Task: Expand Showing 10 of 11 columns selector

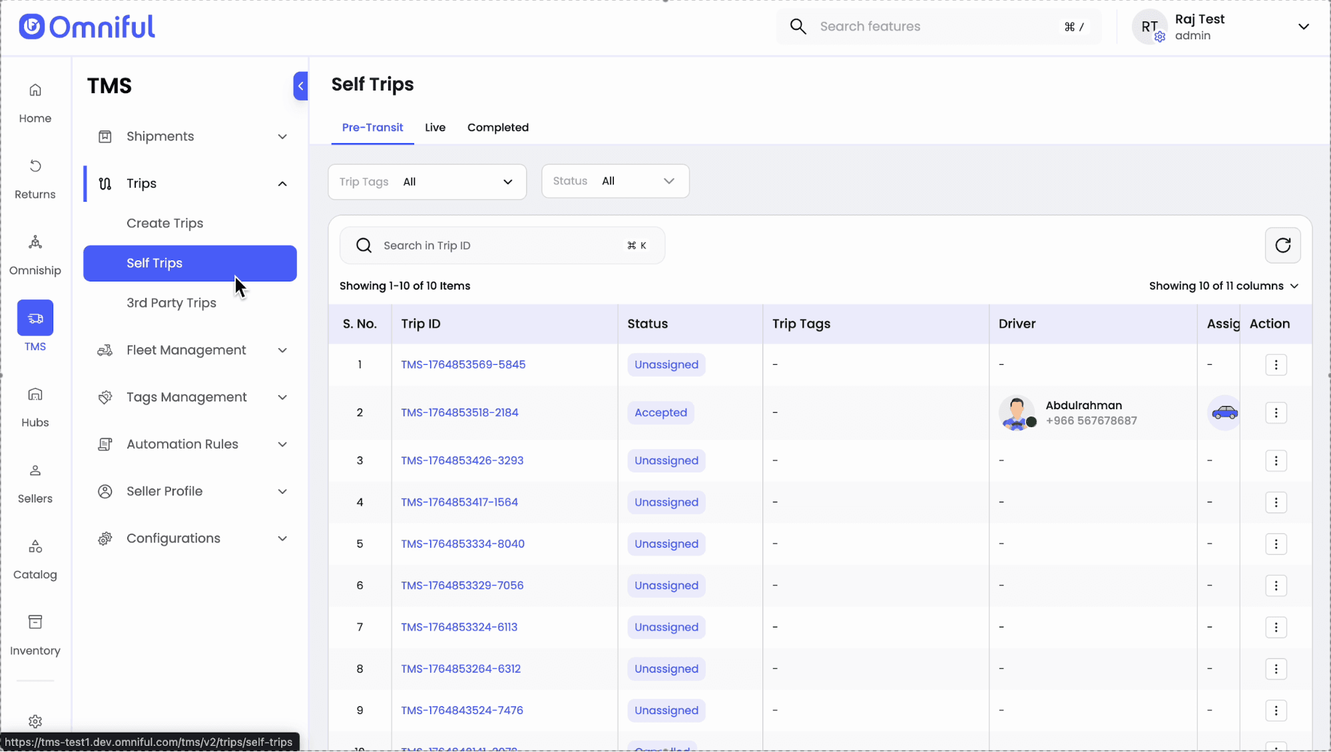Action: (1223, 285)
